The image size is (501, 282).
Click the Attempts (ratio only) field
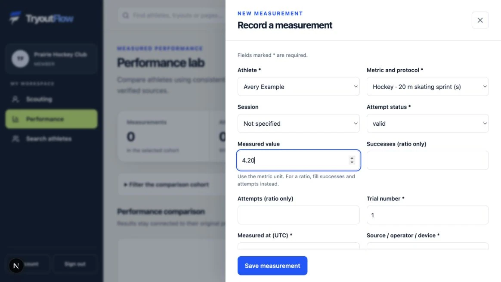[x=298, y=215]
